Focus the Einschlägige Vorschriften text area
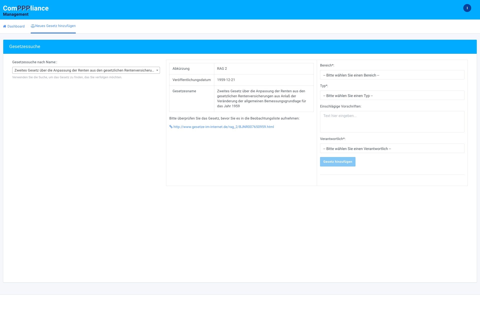 (392, 122)
